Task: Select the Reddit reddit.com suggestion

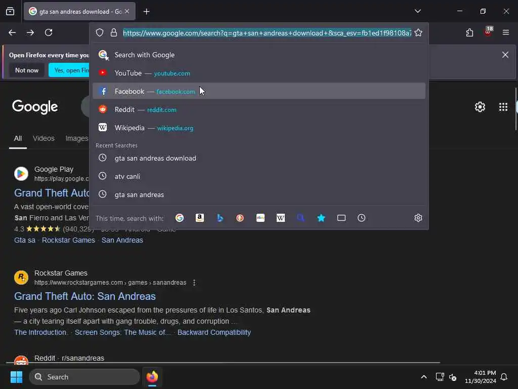Action: [x=259, y=109]
